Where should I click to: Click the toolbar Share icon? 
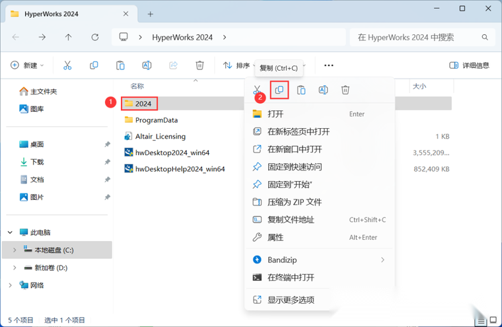click(x=173, y=65)
